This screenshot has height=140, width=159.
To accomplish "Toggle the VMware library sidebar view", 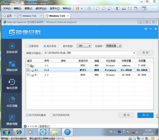I will (118, 8).
